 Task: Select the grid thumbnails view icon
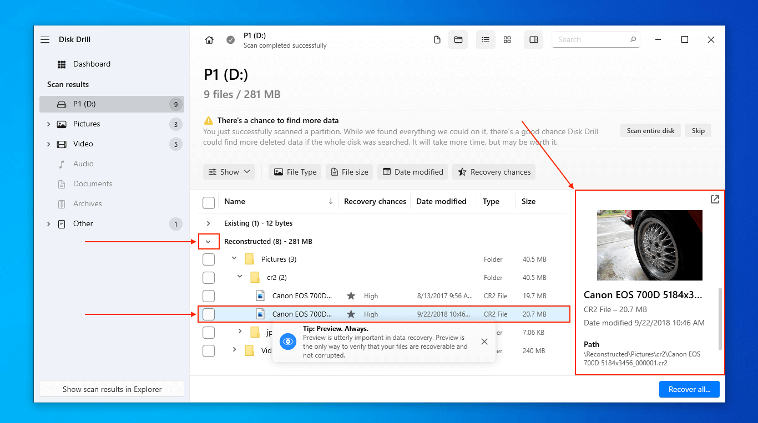point(507,40)
